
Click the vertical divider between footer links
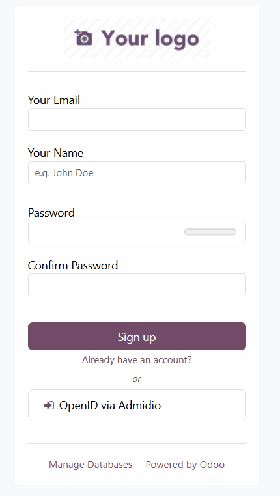pyautogui.click(x=139, y=463)
